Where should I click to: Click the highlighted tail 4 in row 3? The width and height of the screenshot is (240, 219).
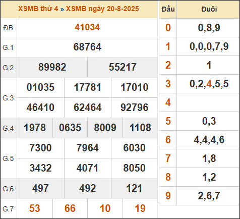209,84
